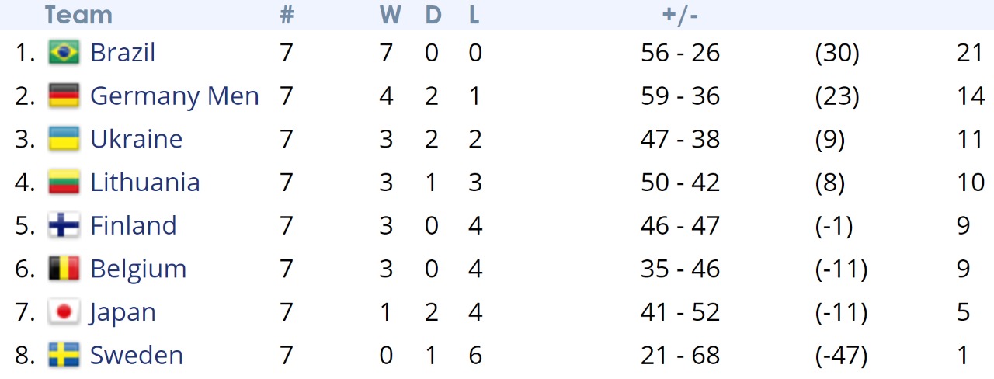Viewport: 994px width, 379px height.
Task: Click the Lithuania flag icon
Action: [64, 183]
